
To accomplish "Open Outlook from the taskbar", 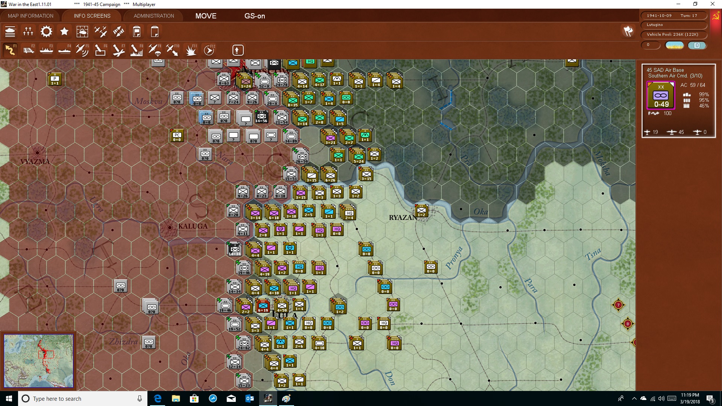I will coord(250,398).
